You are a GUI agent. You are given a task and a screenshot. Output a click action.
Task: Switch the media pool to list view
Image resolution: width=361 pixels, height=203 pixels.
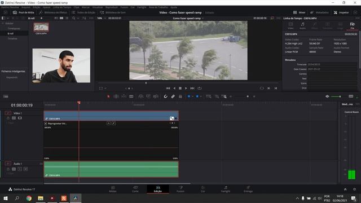click(x=67, y=18)
